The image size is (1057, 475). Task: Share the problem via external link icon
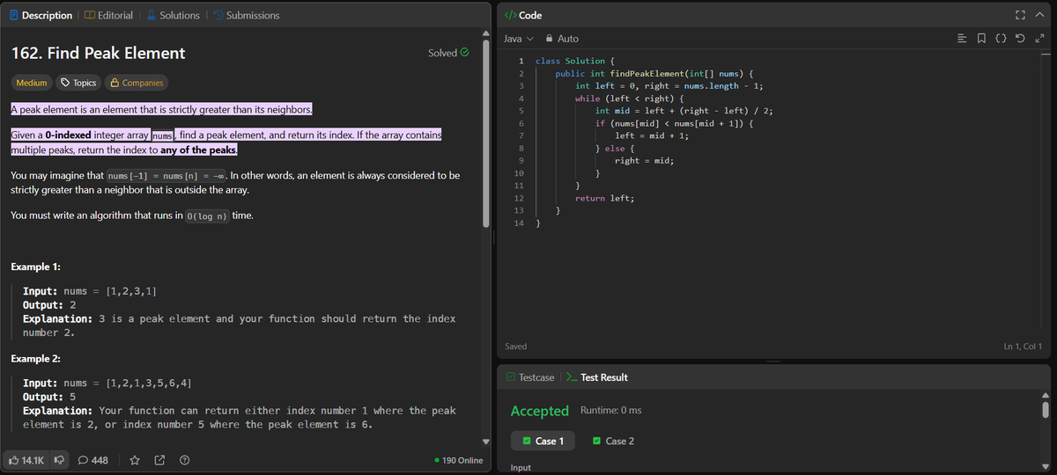point(160,459)
